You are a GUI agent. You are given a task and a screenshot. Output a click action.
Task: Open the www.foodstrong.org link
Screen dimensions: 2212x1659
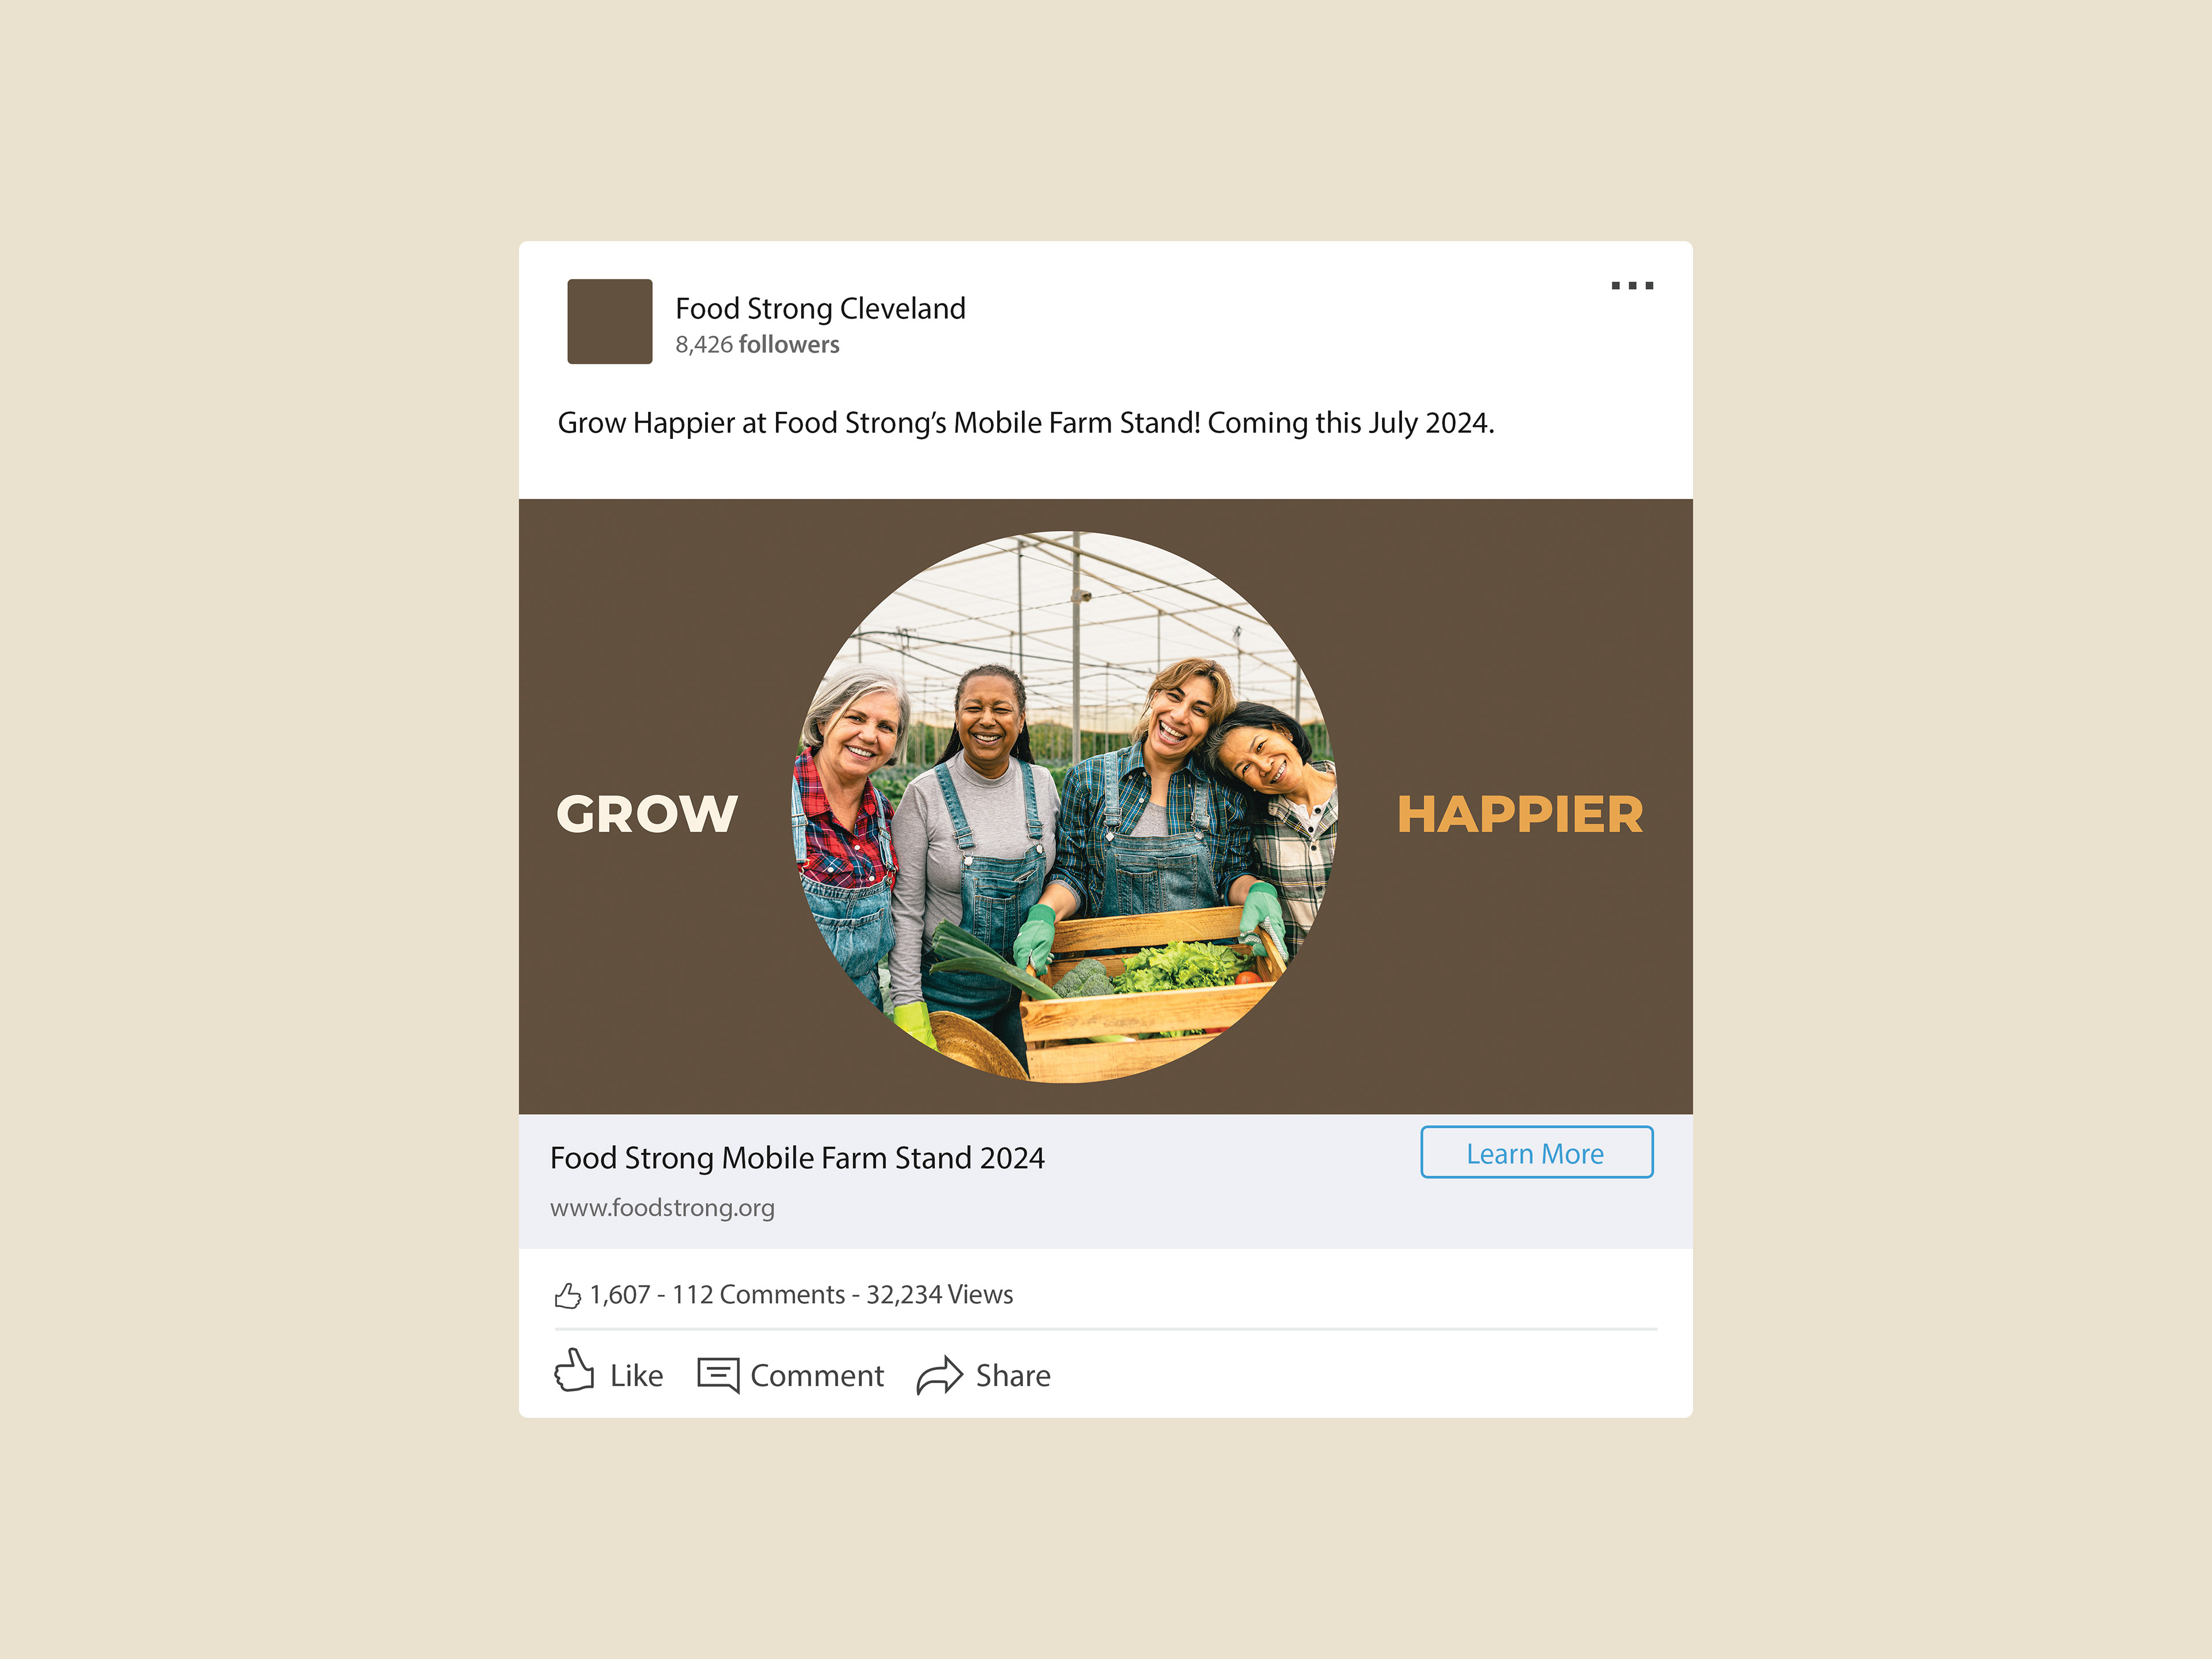tap(662, 1208)
